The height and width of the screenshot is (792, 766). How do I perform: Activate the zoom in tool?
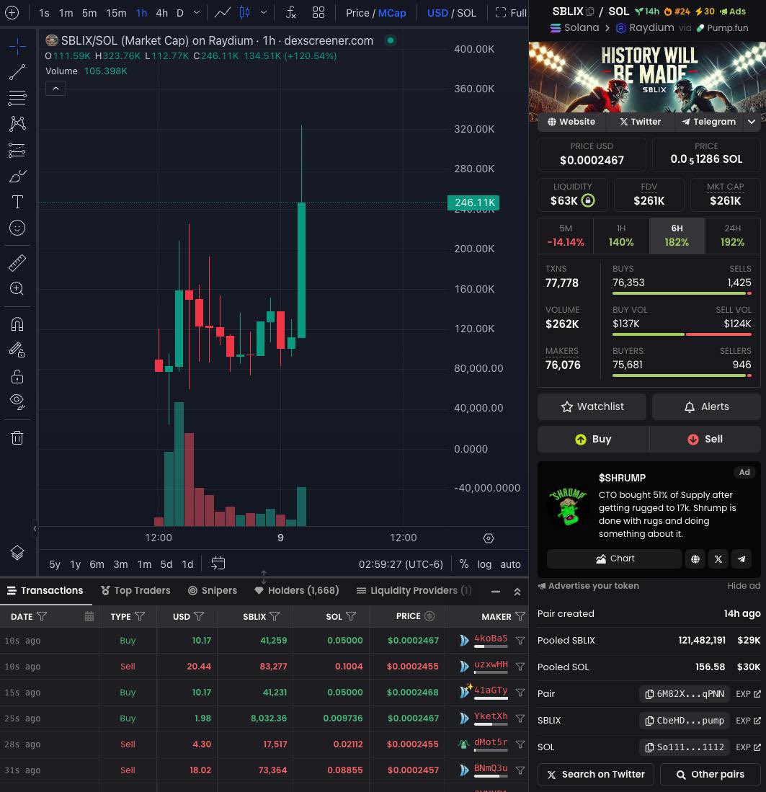pyautogui.click(x=17, y=288)
